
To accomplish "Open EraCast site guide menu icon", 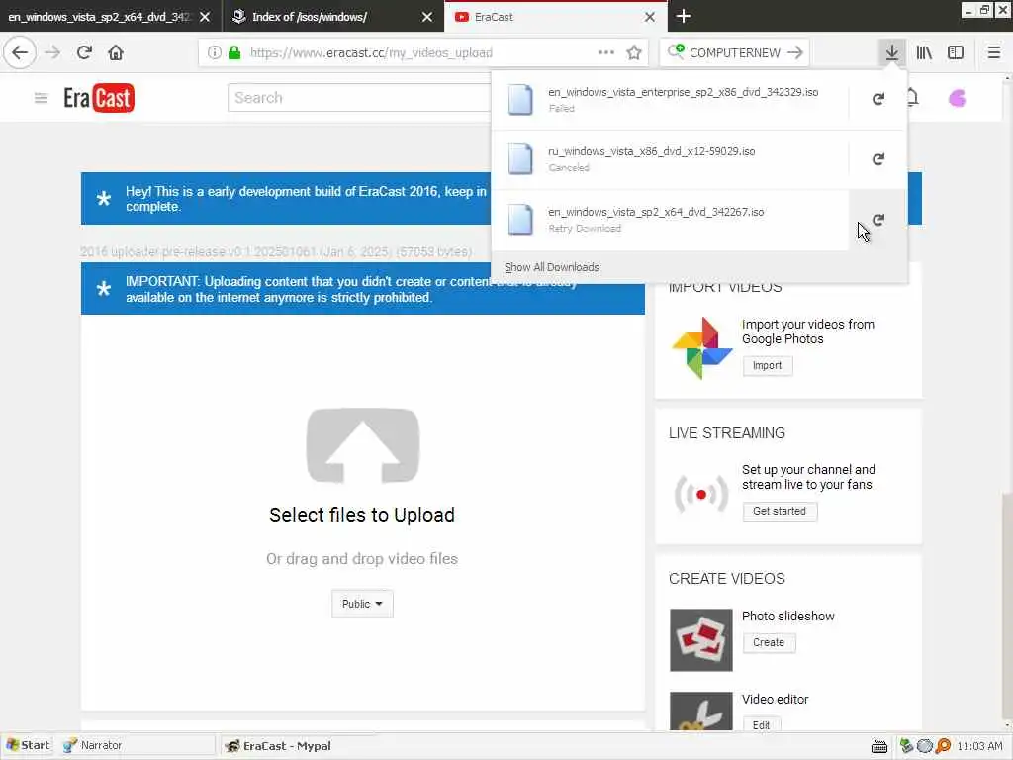I will click(41, 98).
